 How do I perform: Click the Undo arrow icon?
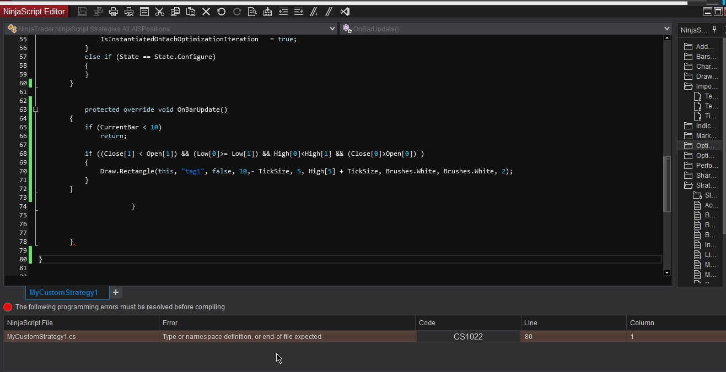pos(222,12)
